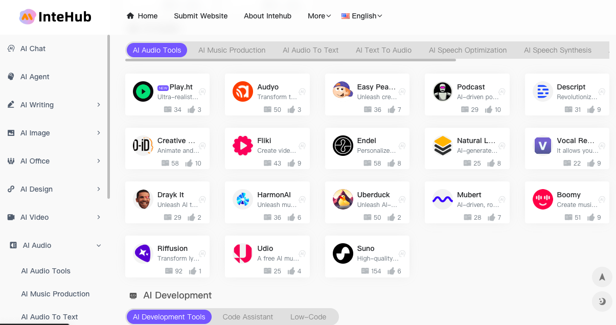Image resolution: width=616 pixels, height=325 pixels.
Task: Switch to AI Text To Audio tab
Action: [x=384, y=50]
